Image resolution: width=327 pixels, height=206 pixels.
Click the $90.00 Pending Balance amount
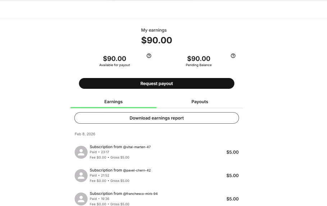pyautogui.click(x=199, y=59)
